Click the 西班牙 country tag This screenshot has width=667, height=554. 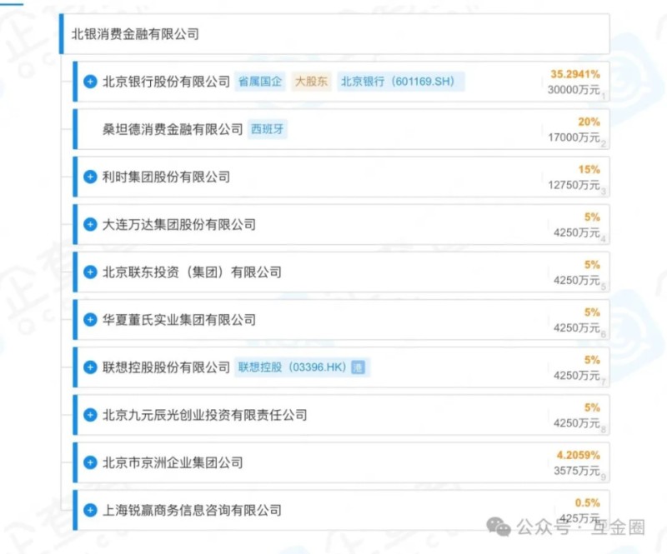pyautogui.click(x=268, y=129)
